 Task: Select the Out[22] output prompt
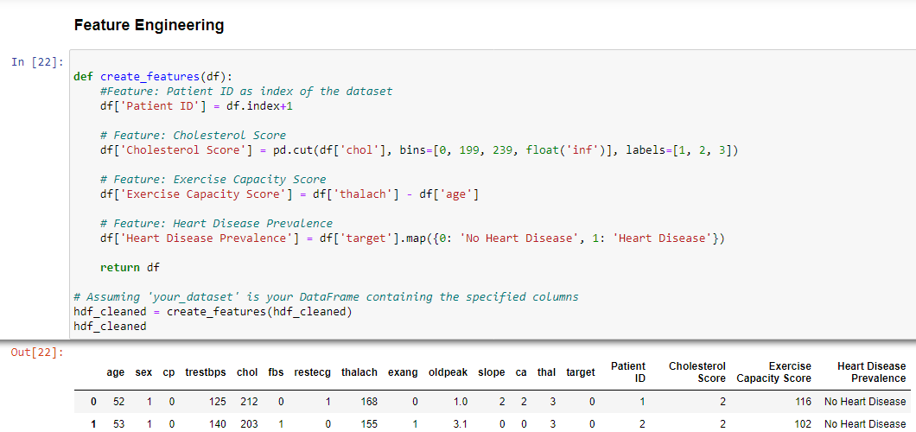pyautogui.click(x=37, y=353)
